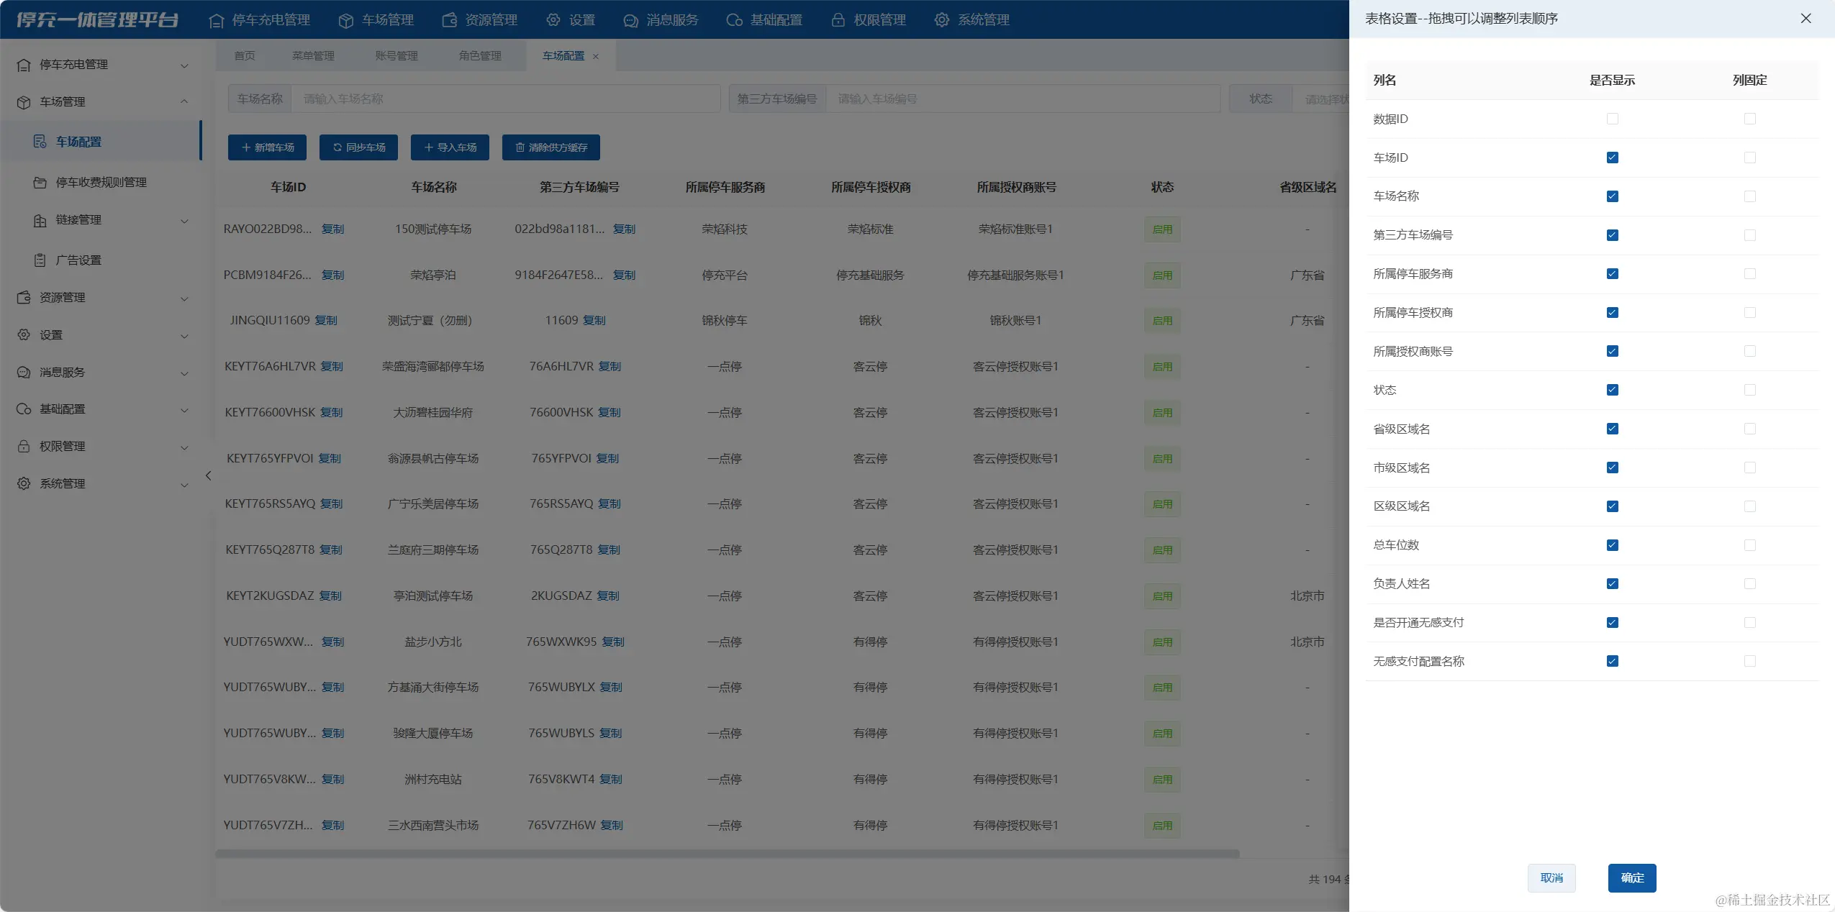Expand 链接管理 submenu chevron

click(184, 220)
